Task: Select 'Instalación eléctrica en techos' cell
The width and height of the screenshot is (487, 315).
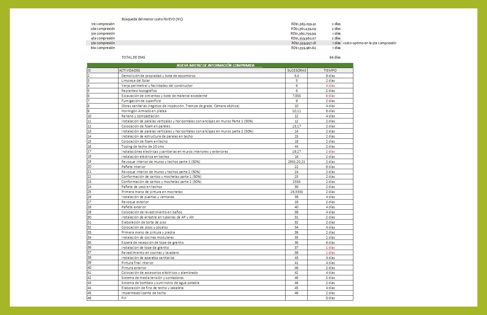Action: [202, 157]
